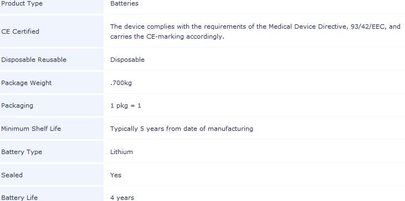Screen dimensions: 405x201
Task: Select the Lithium value
Action: 121,152
